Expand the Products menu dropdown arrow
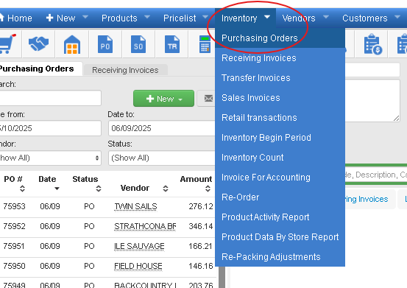 (147, 17)
